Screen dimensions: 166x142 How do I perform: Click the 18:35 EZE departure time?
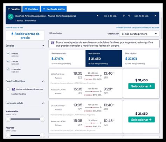click(78, 73)
